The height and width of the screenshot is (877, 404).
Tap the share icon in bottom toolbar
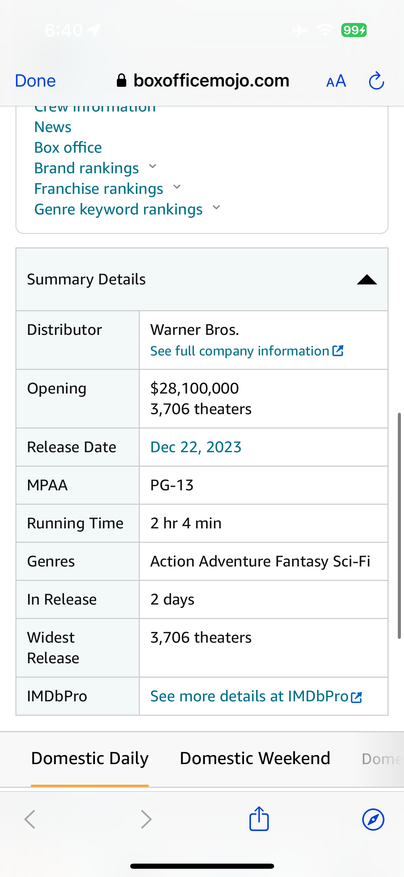tap(259, 819)
